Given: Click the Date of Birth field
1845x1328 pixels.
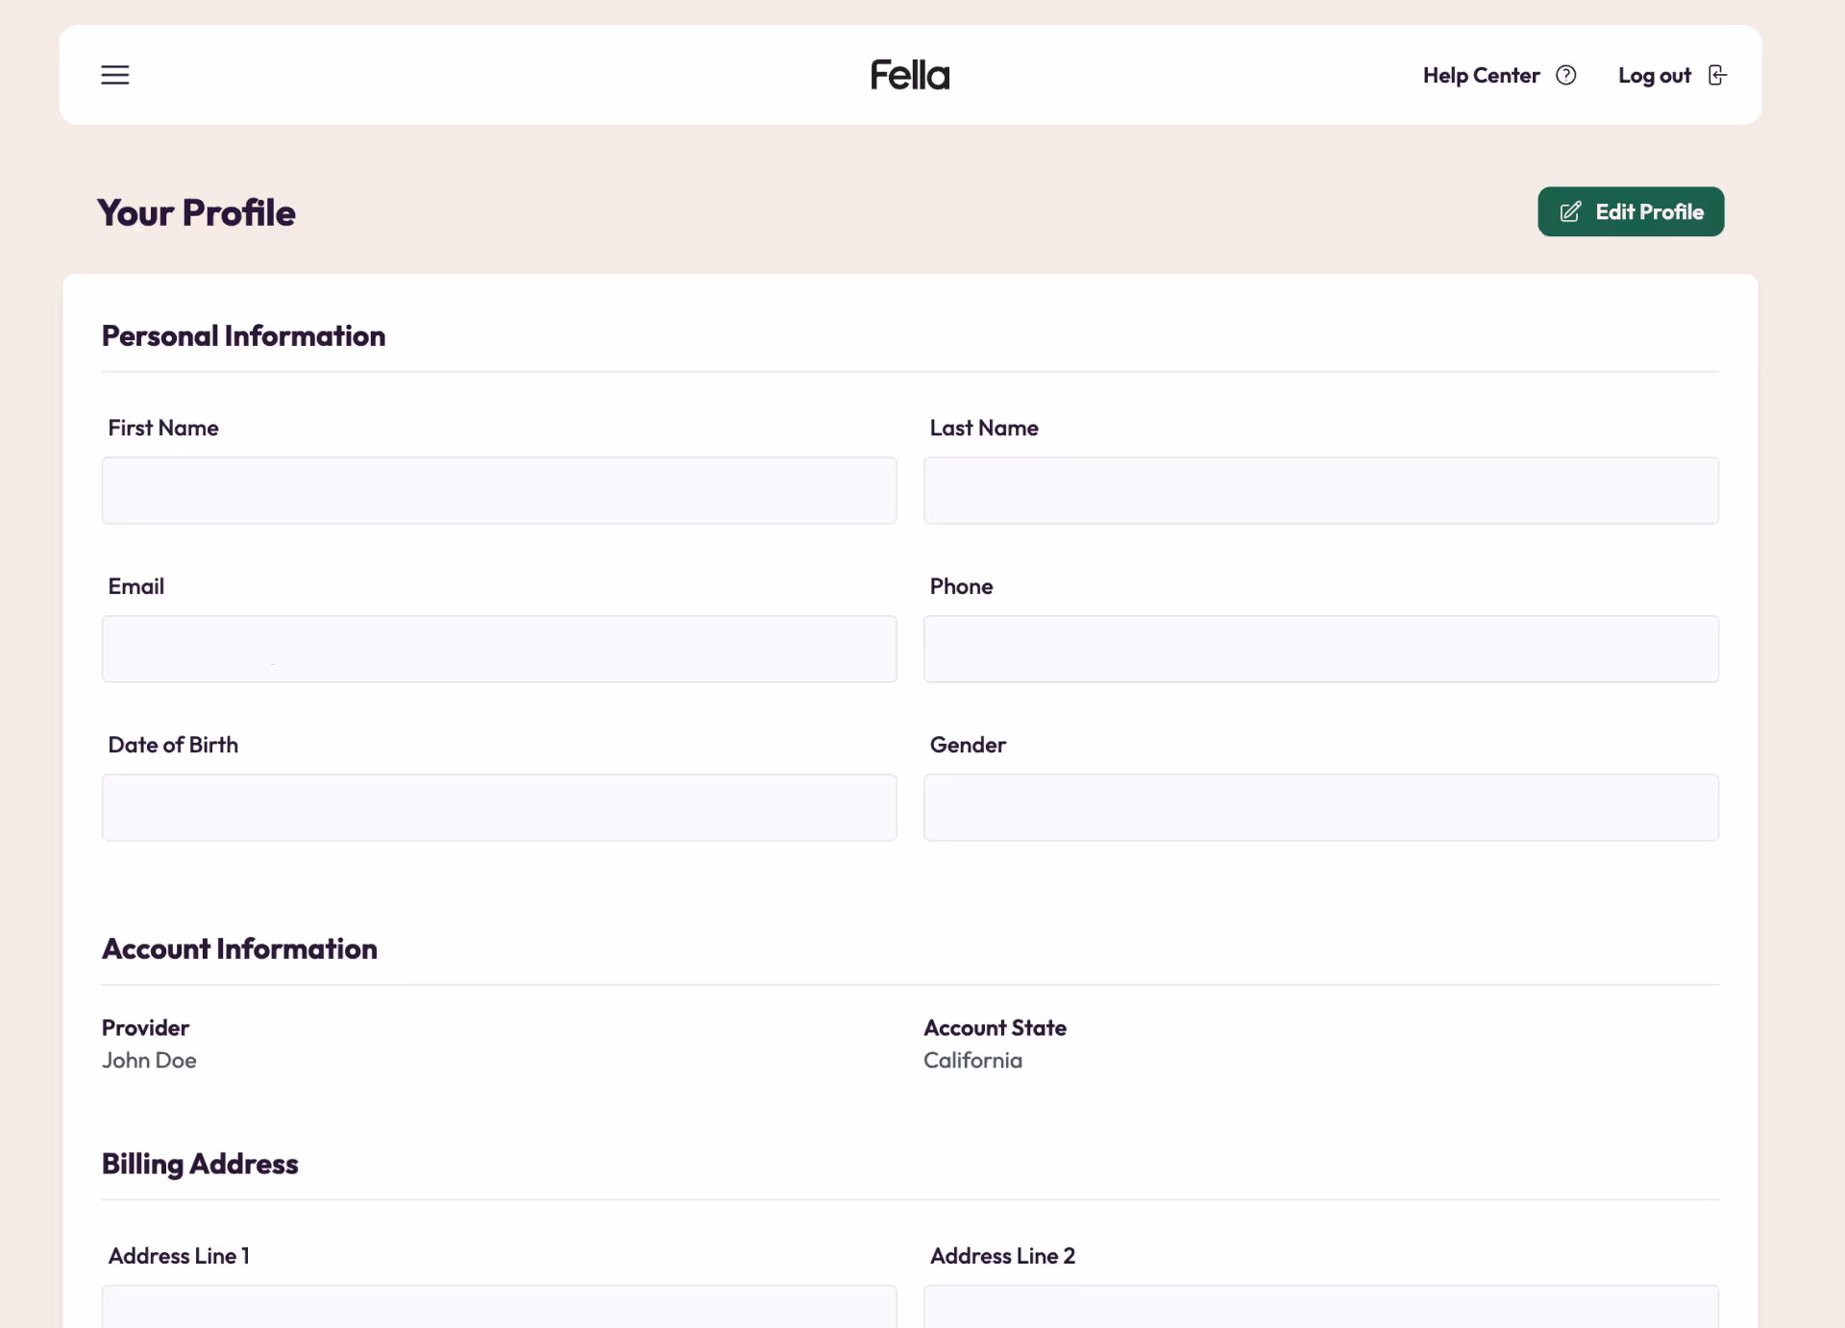Looking at the screenshot, I should point(500,807).
